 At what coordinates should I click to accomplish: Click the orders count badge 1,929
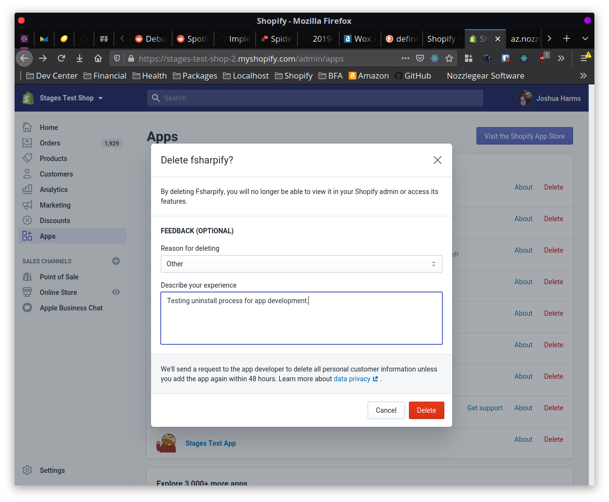[112, 143]
